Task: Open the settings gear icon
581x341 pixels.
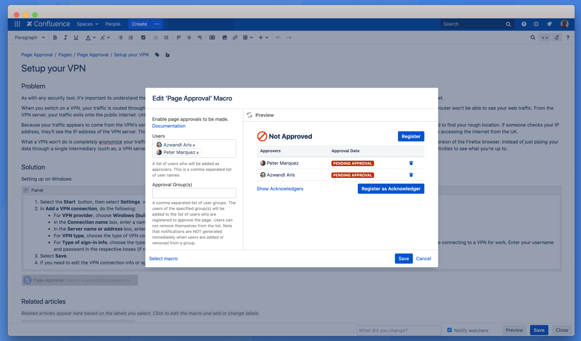Action: tap(536, 24)
